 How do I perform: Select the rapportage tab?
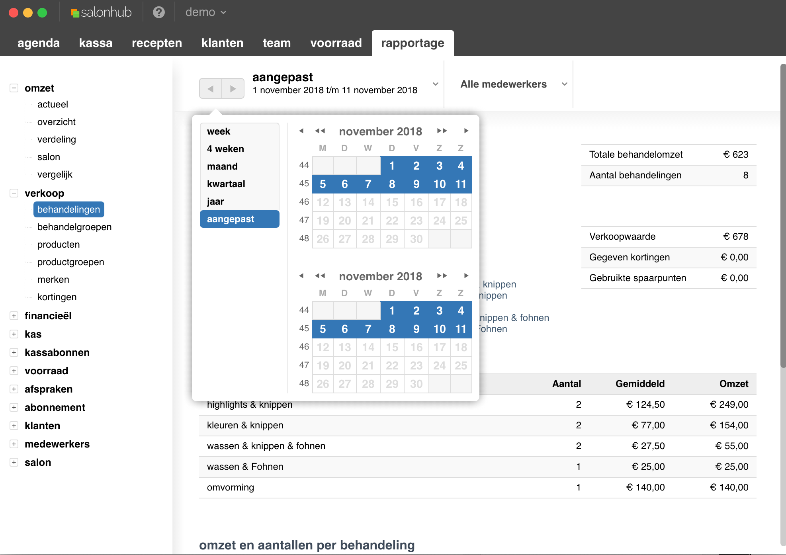(413, 43)
